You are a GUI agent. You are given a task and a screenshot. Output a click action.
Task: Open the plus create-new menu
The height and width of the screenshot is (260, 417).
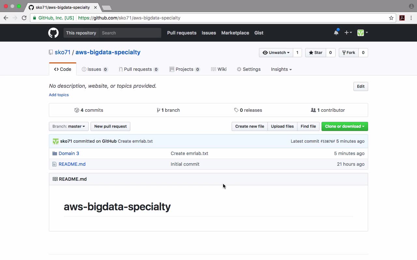tap(348, 32)
